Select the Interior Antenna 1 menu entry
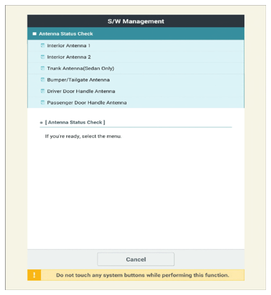Image resolution: width=271 pixels, height=295 pixels. 136,45
